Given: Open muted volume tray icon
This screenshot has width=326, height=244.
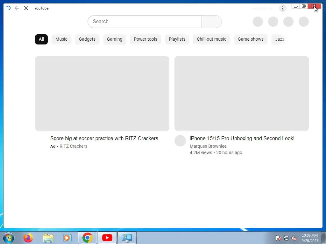Looking at the screenshot, I should point(294,238).
